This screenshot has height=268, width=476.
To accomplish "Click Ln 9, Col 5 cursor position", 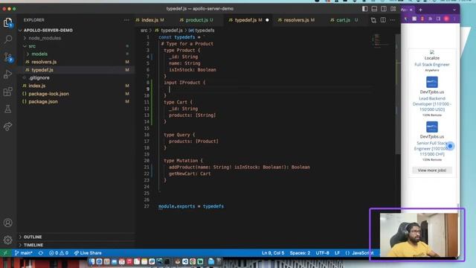I will [273, 253].
